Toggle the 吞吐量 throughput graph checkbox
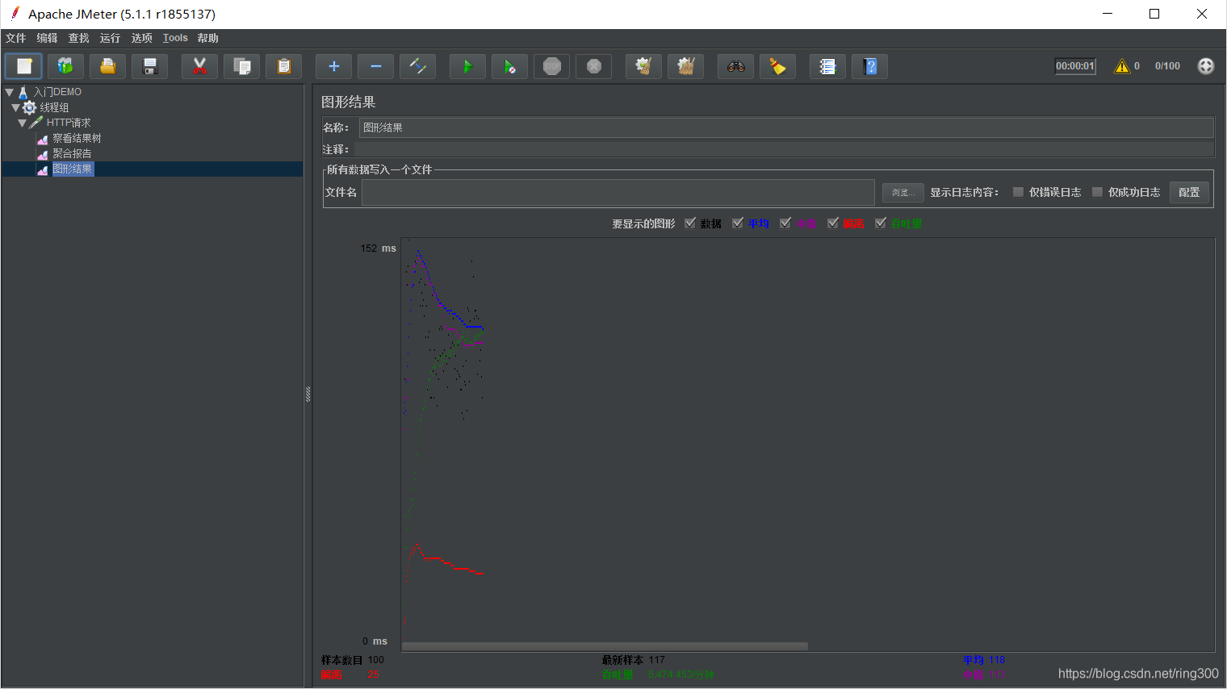 [881, 223]
